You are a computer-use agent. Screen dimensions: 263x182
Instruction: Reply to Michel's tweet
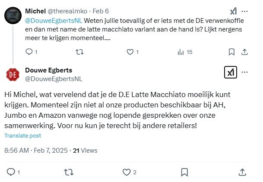click(29, 52)
